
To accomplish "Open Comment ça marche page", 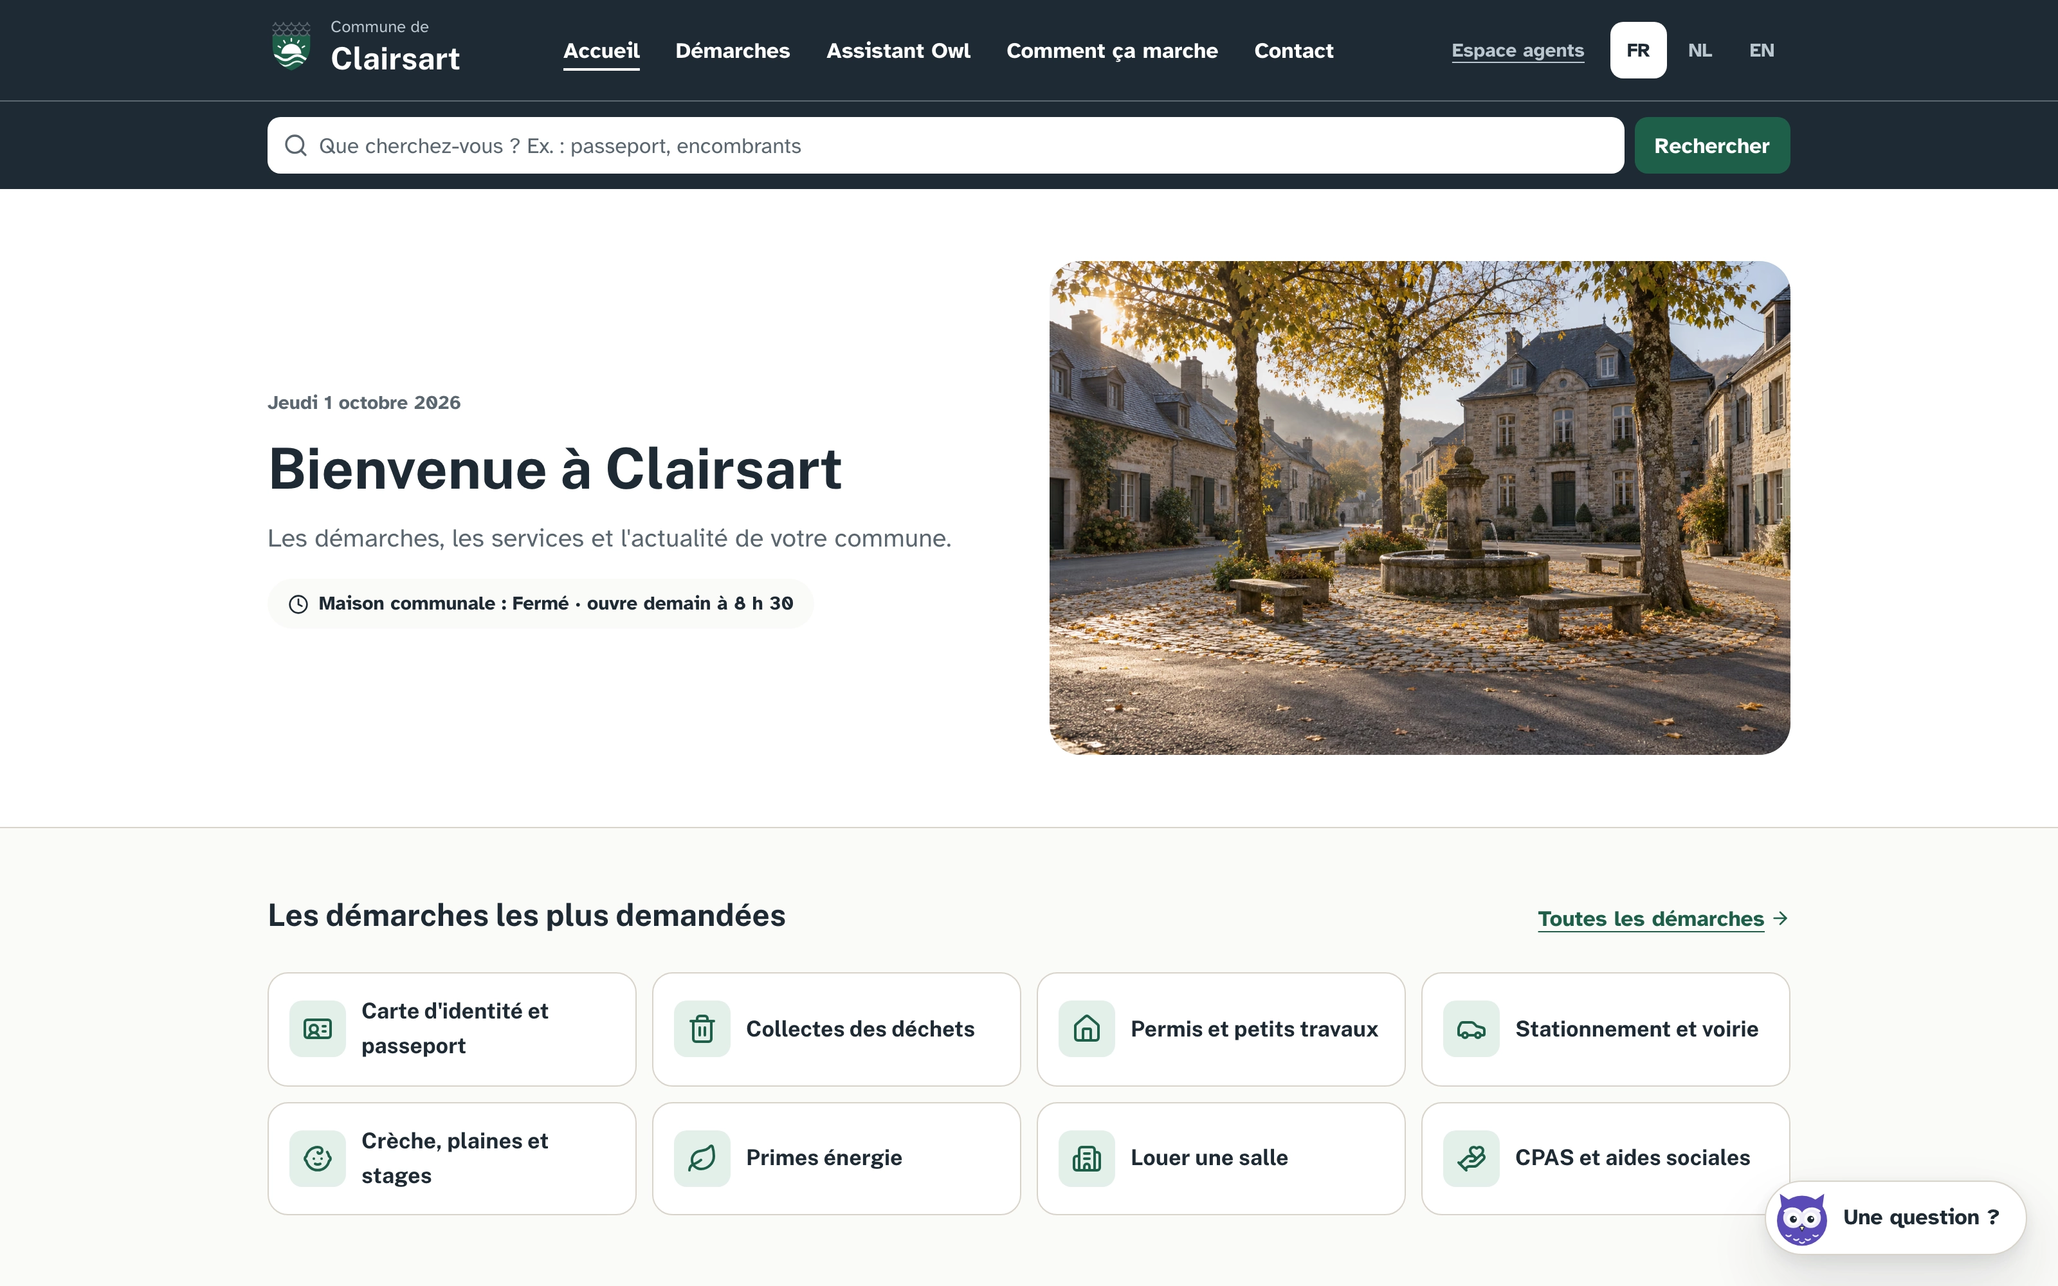I will [1111, 51].
